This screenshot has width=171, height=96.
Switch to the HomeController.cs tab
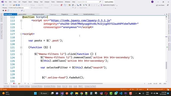click(x=89, y=14)
